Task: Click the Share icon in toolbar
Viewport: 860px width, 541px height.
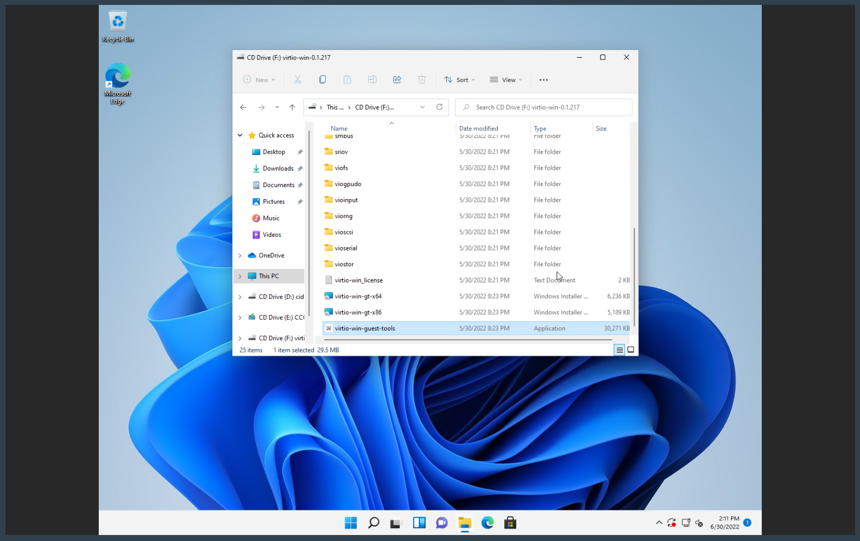Action: pos(397,80)
